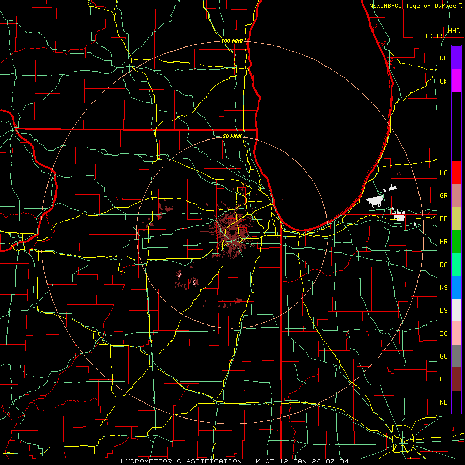Click the "WS" legend label
Image resolution: width=465 pixels, height=465 pixels.
click(444, 288)
